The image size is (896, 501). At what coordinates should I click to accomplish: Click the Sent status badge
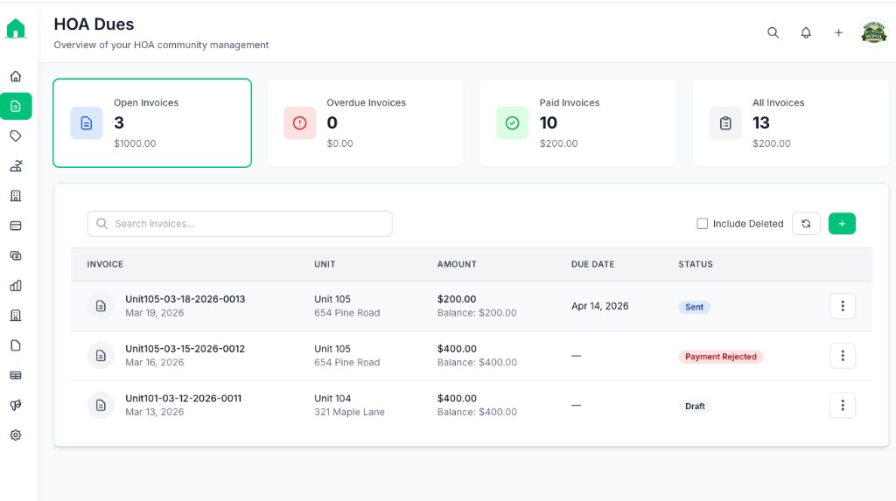[x=694, y=308]
